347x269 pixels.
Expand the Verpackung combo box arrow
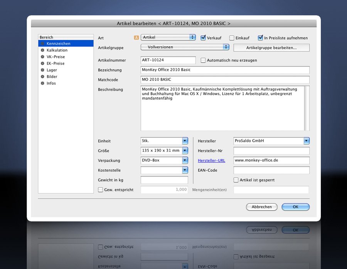[x=185, y=160]
